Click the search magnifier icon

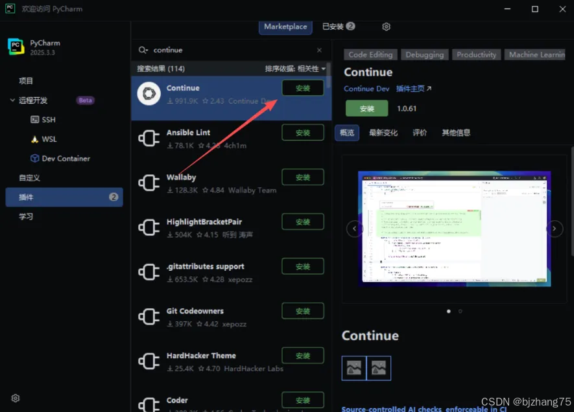tap(143, 50)
